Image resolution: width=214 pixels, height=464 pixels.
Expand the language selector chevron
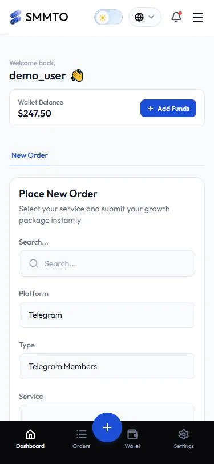[x=151, y=17]
